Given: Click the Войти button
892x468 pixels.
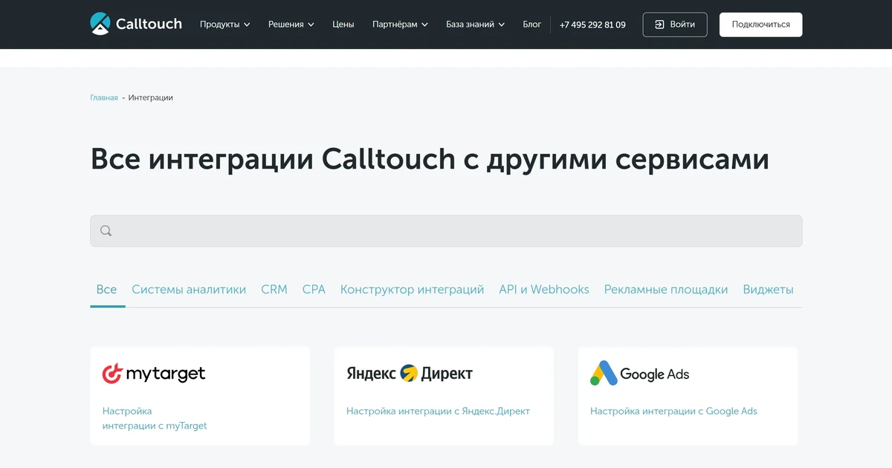Looking at the screenshot, I should pos(675,25).
